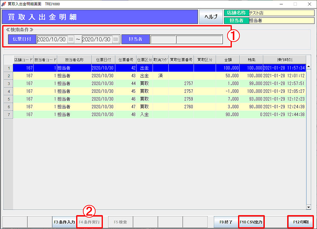Click the app icon in title bar
This screenshot has height=229, width=317.
coord(3,4)
